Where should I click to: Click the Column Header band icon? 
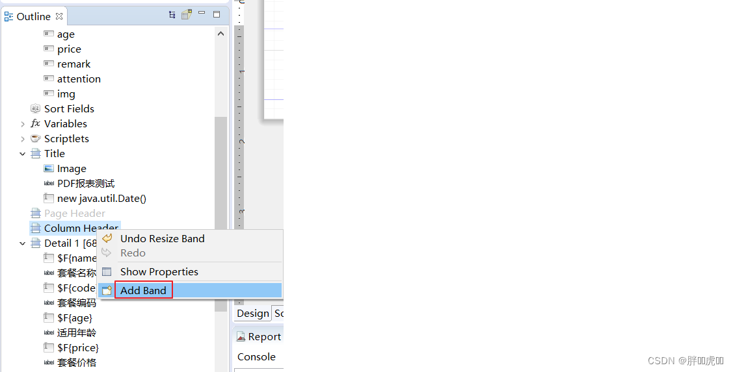36,228
